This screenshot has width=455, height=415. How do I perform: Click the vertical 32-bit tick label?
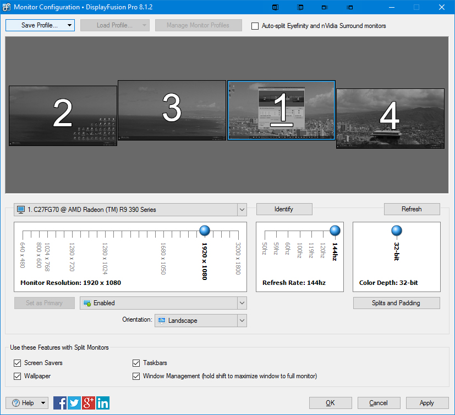pos(396,251)
